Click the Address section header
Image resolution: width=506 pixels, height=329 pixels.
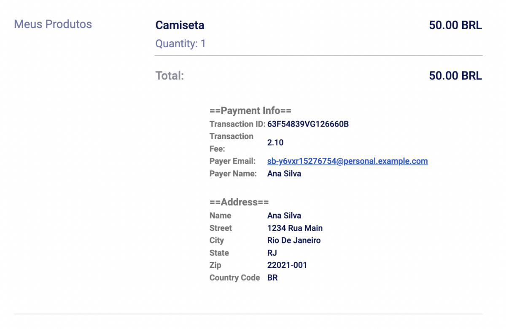239,202
